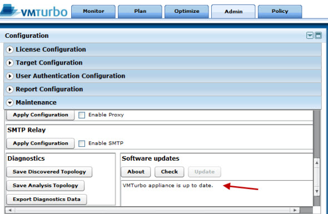Viewport: 328px width, 214px height.
Task: Click Save Analysis Topology button
Action: (x=45, y=186)
